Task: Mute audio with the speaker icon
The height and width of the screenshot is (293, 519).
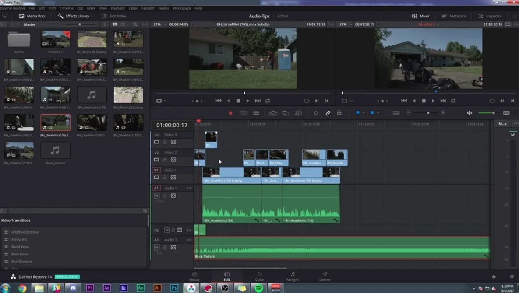Action: (470, 113)
